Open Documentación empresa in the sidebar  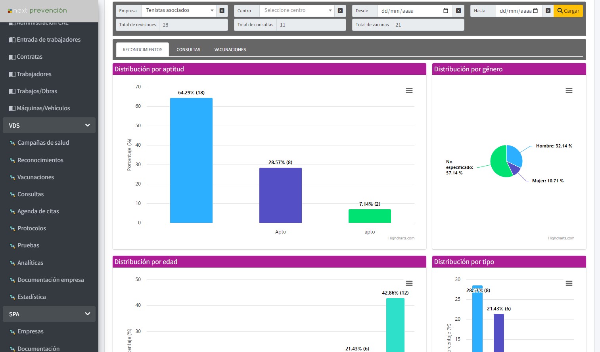(x=51, y=280)
